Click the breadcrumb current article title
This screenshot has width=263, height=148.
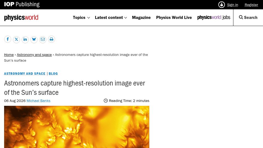click(x=76, y=58)
